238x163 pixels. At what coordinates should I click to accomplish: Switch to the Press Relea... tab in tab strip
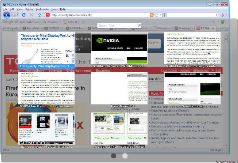[x=32, y=28]
